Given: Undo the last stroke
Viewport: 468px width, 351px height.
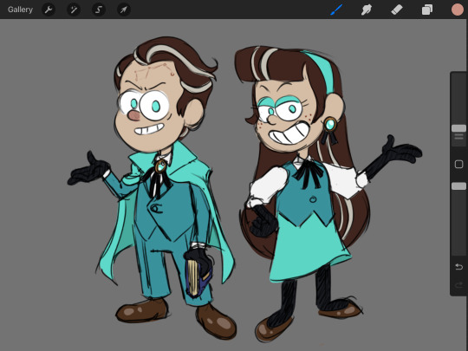Looking at the screenshot, I should (458, 267).
